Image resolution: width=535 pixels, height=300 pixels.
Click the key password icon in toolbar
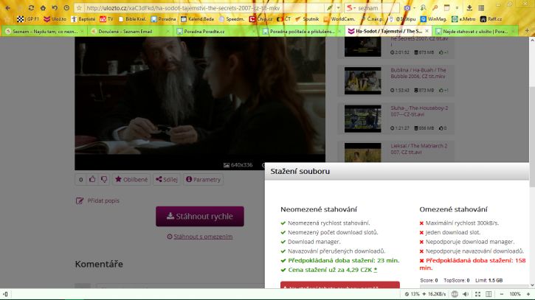tap(435, 8)
